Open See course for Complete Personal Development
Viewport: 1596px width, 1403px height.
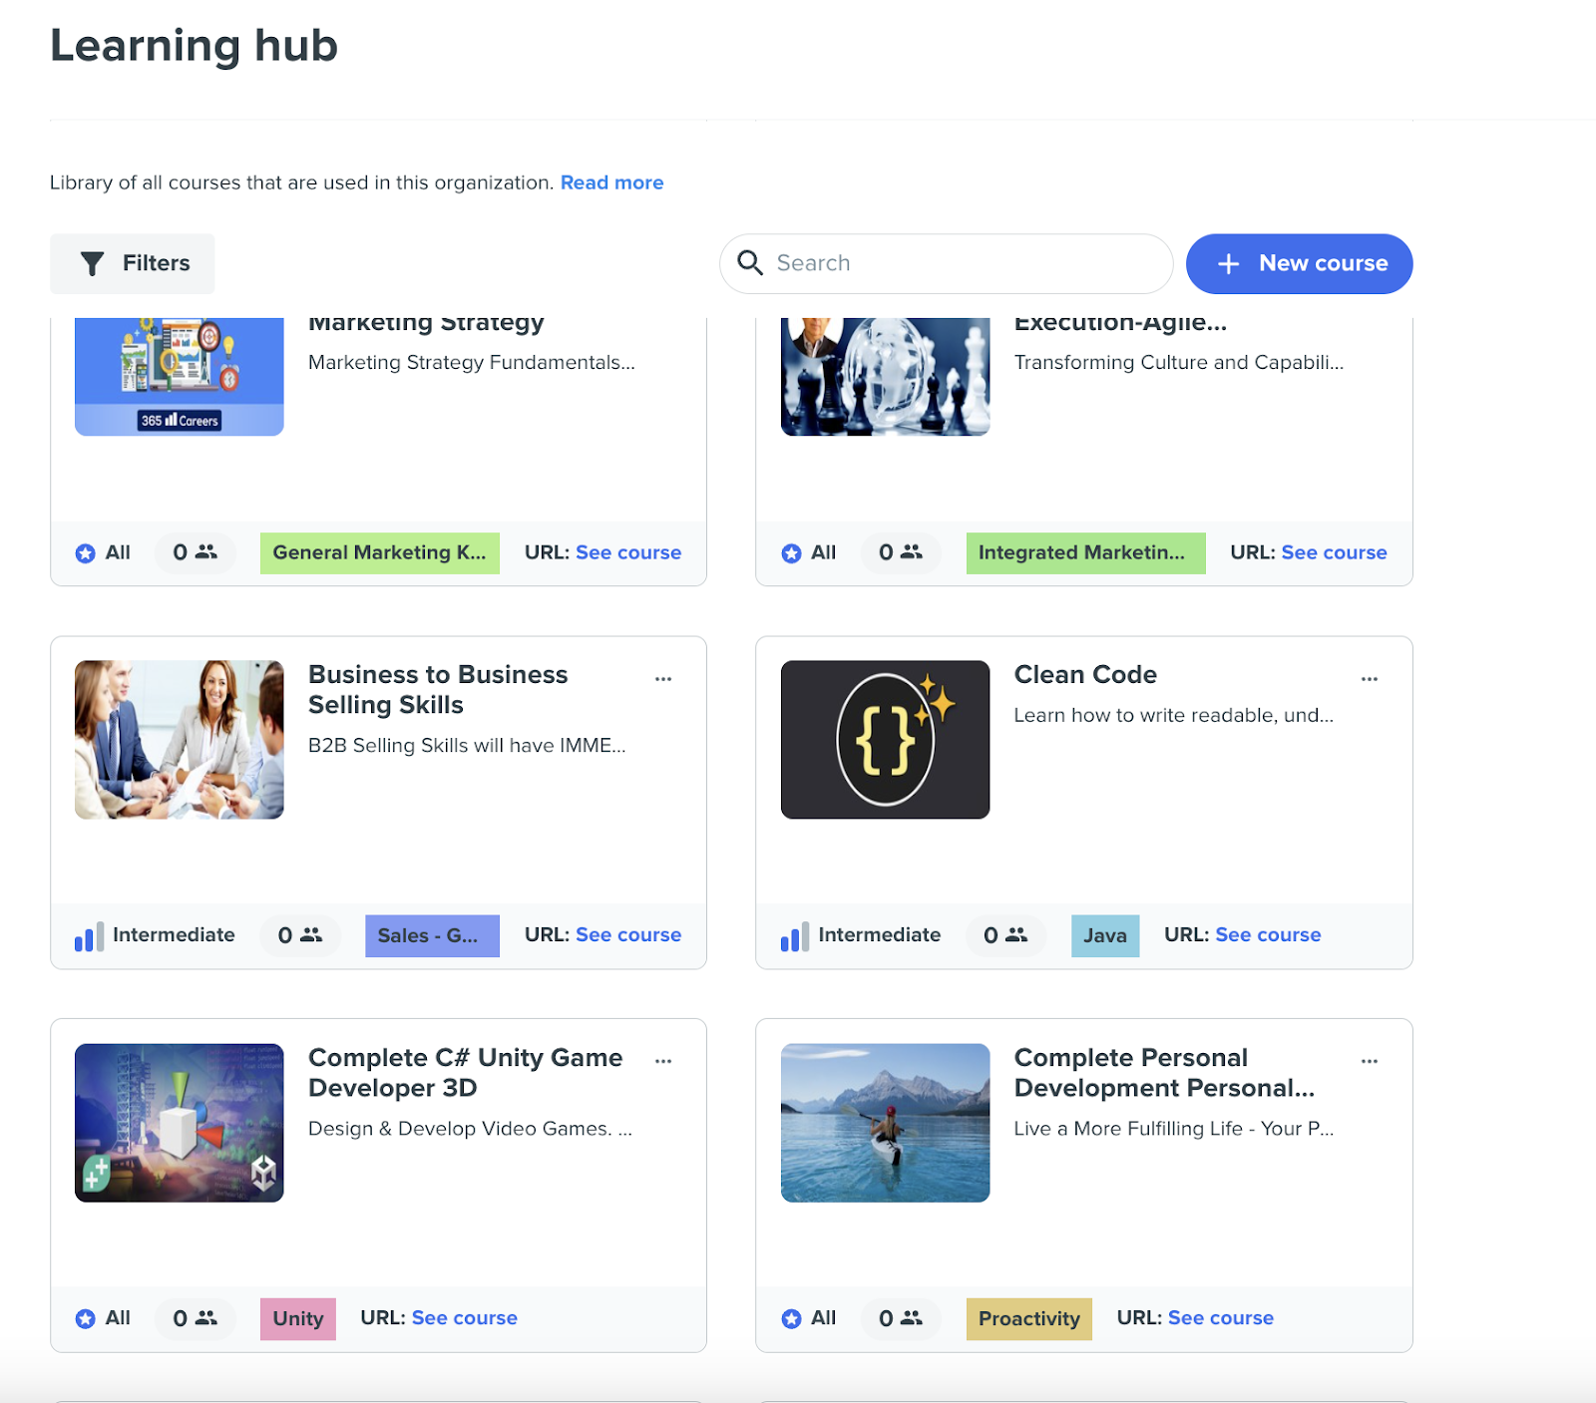pos(1221,1317)
